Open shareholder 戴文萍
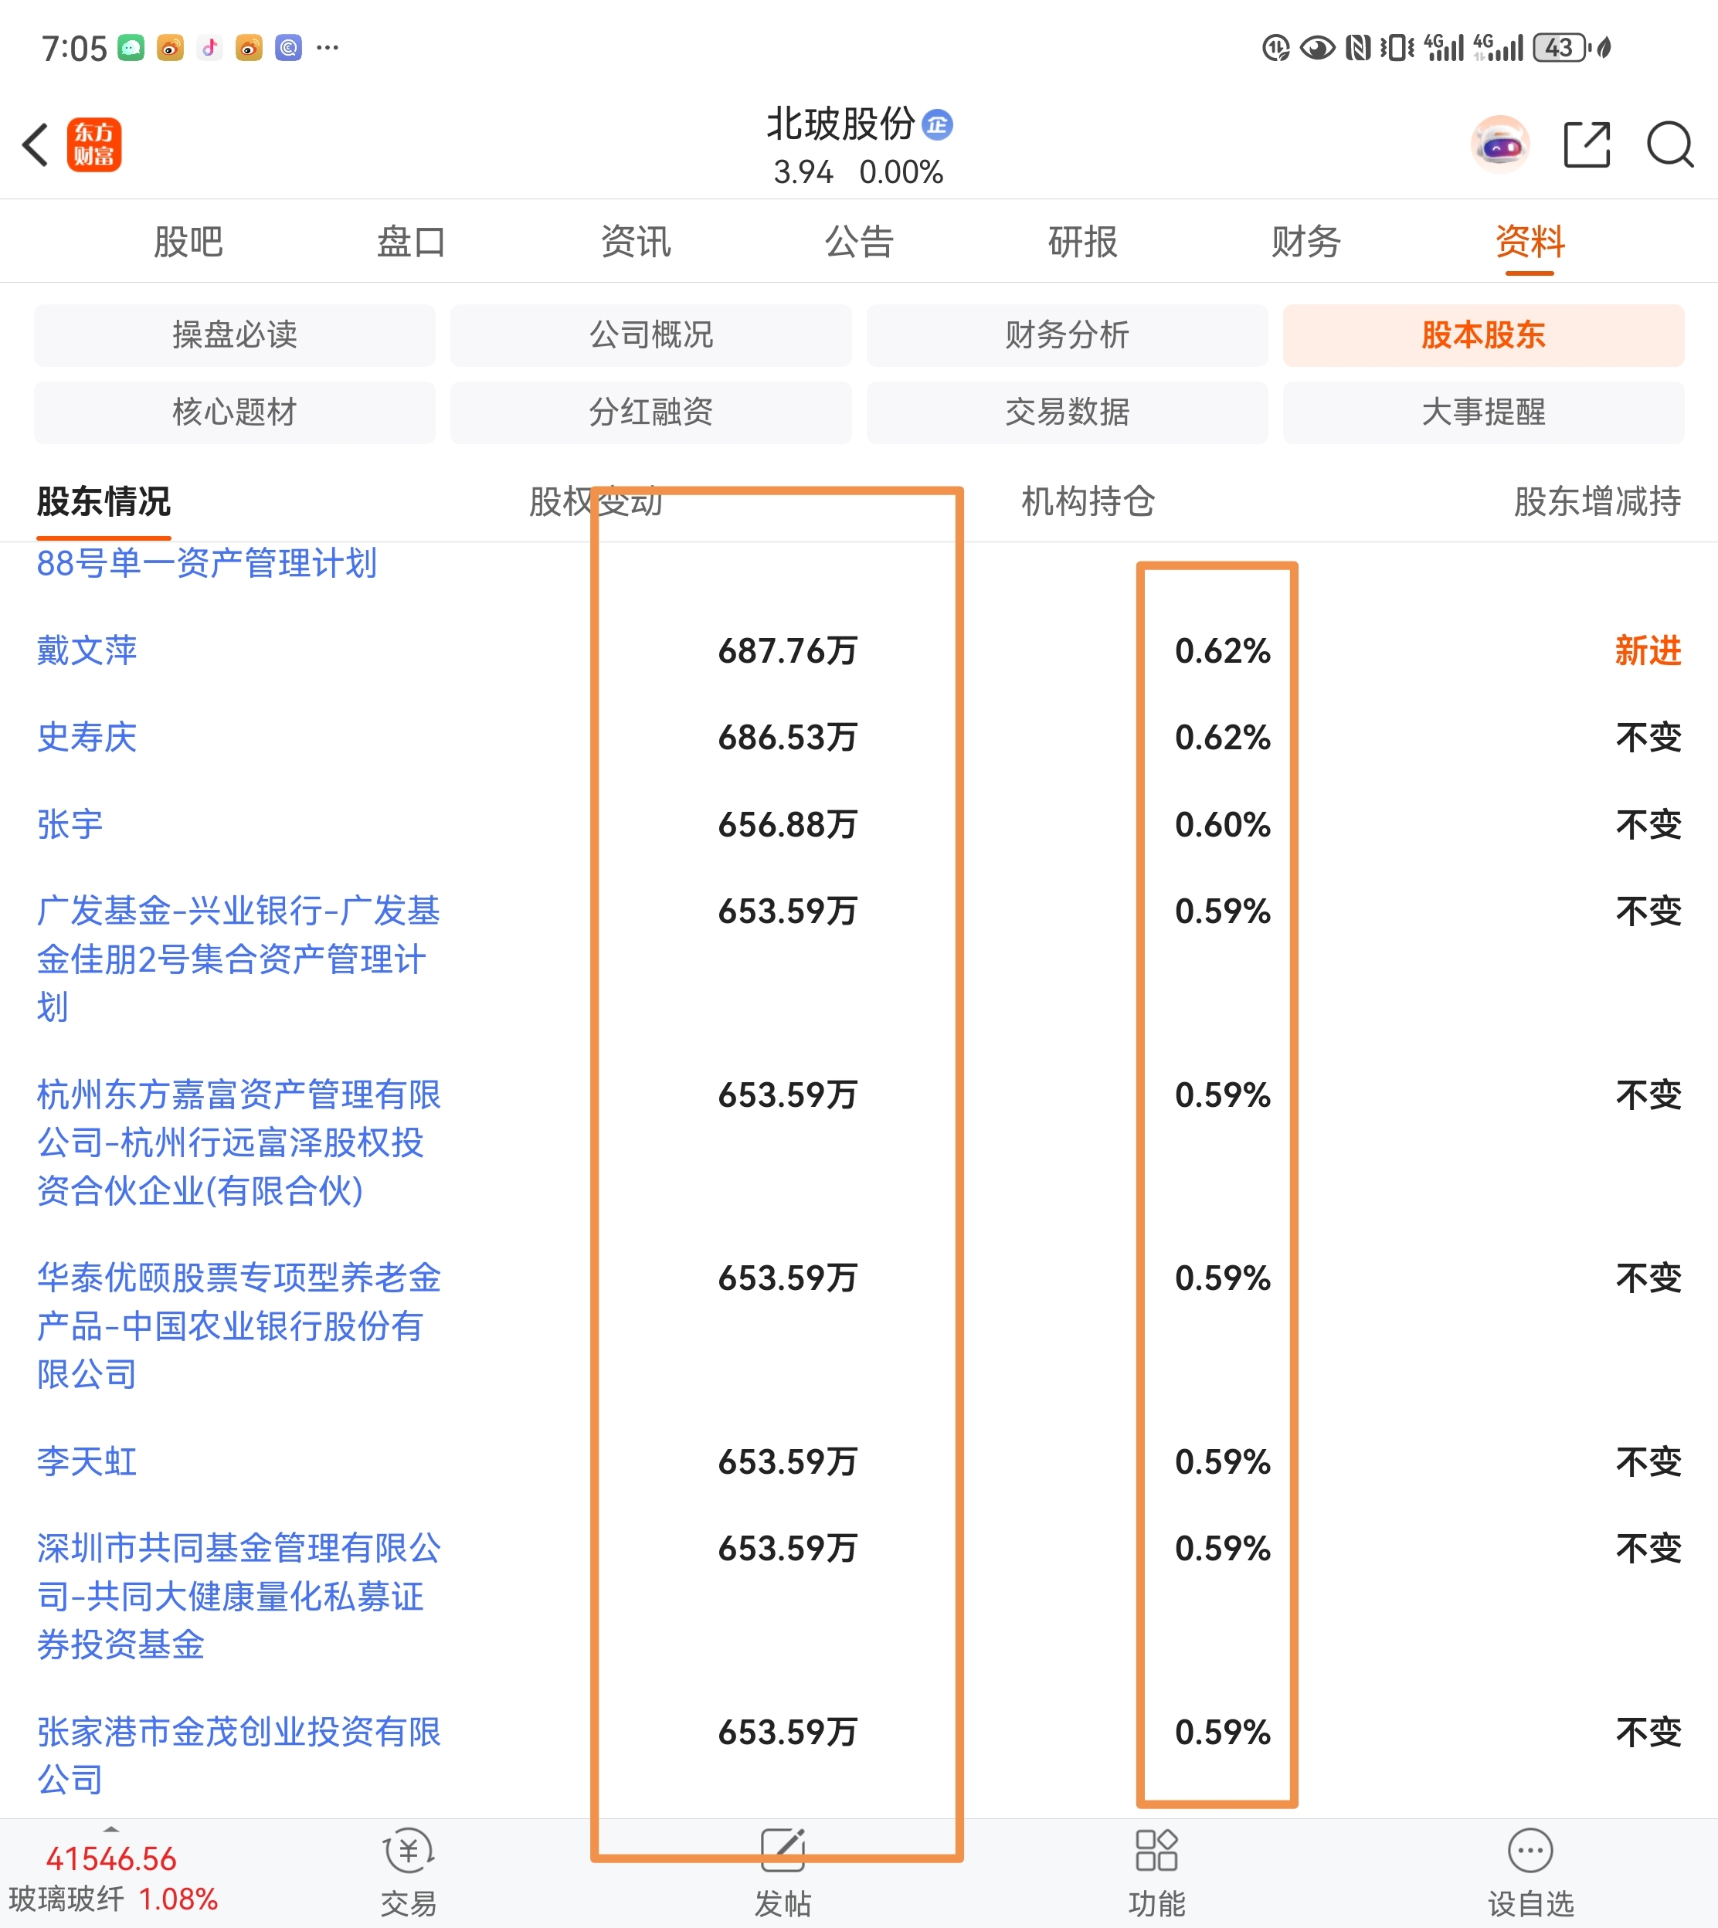The image size is (1718, 1928). pos(87,650)
